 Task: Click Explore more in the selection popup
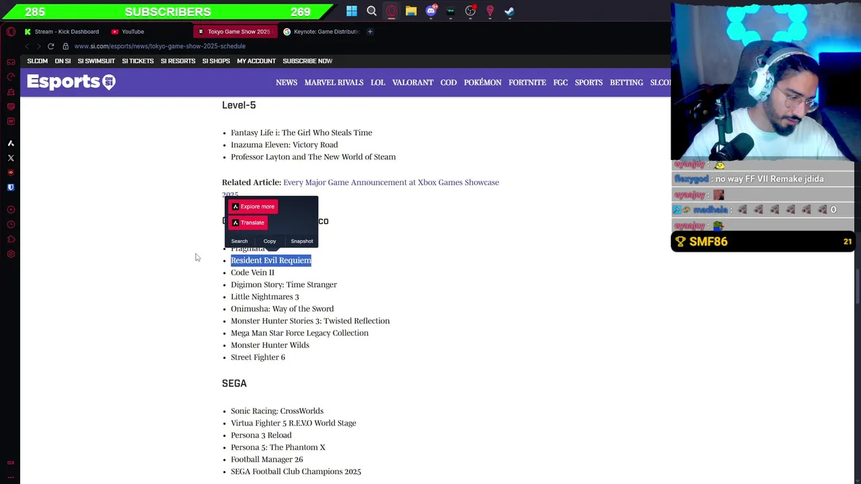point(253,206)
